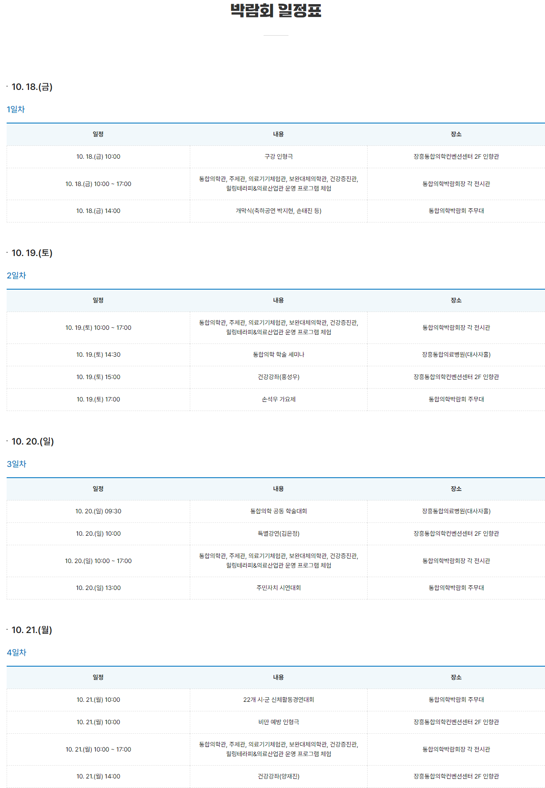Select the 통합의학 공동 학술대회 cell
The height and width of the screenshot is (788, 545).
click(x=279, y=511)
